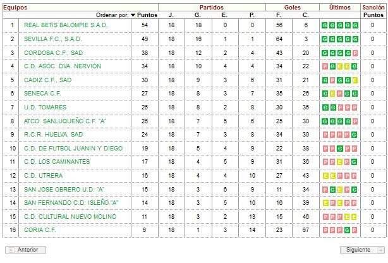The width and height of the screenshot is (388, 263).
Task: Open SEVILLA F.C., S.A.D. team link
Action: point(53,39)
